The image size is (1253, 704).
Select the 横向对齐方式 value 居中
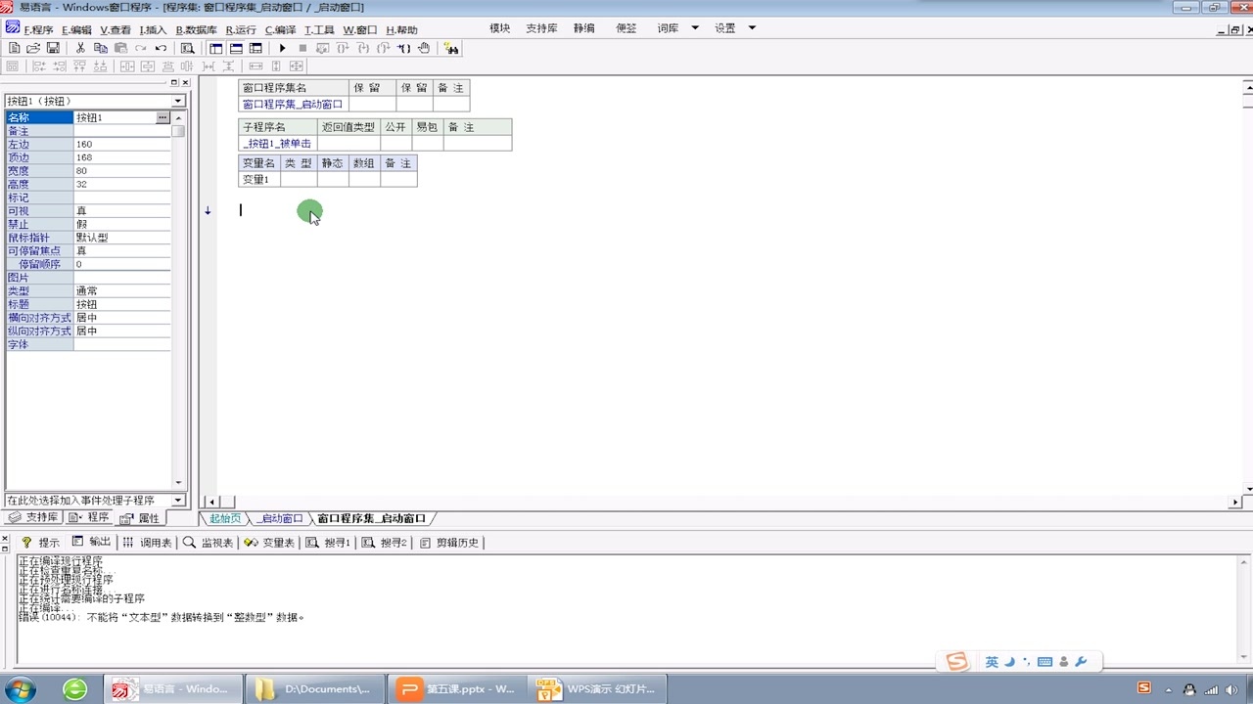tap(122, 318)
